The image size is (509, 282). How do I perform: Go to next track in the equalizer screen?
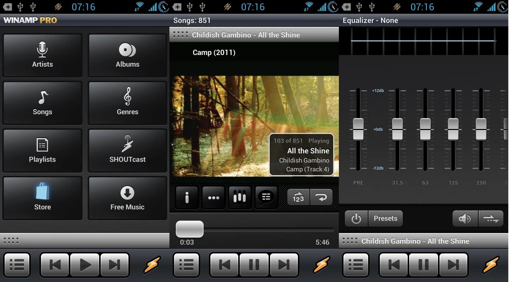tap(454, 265)
